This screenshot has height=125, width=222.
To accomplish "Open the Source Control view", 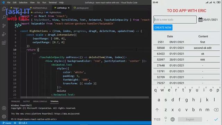I will pos(4,26).
